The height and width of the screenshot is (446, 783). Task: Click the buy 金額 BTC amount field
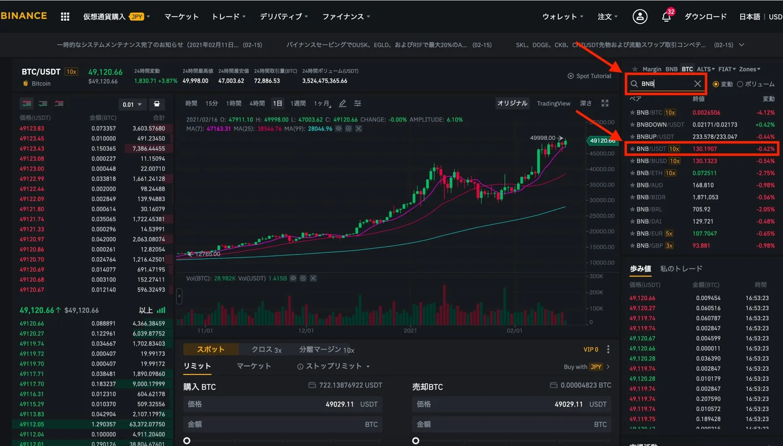[x=283, y=425]
